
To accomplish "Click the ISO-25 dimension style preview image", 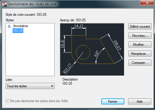I will [92, 50].
